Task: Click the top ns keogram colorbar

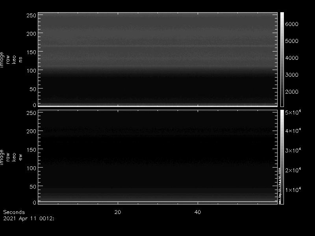Action: click(282, 59)
